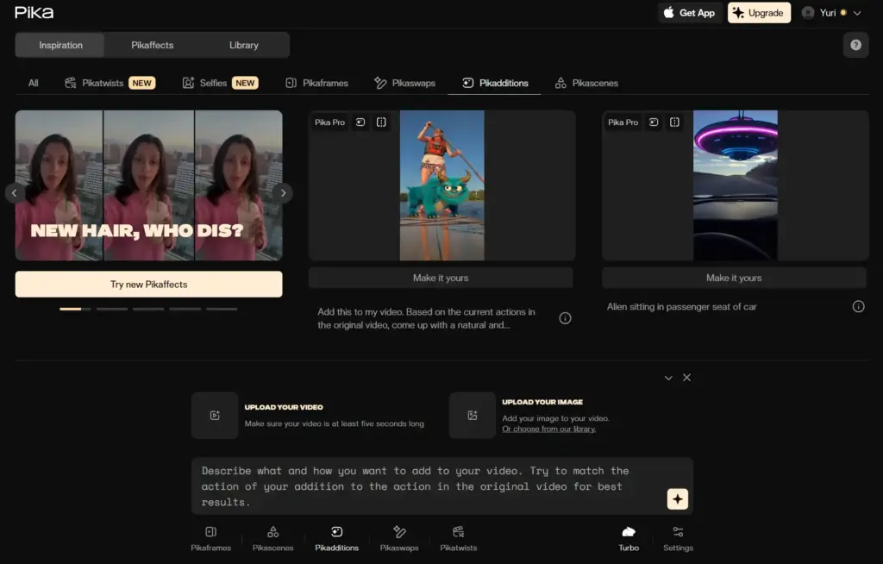Viewport: 883px width, 564px height.
Task: Select the Pikadditions filter tab
Action: (495, 83)
